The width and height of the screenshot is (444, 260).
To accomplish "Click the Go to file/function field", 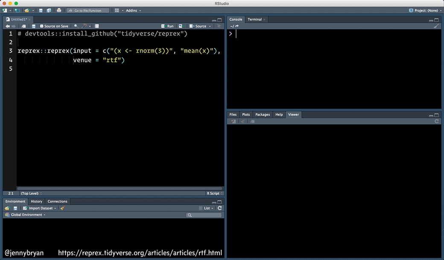I will coord(88,11).
